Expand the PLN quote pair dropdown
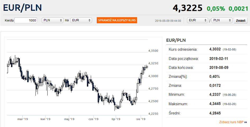The width and height of the screenshot is (250, 127). [222, 20]
